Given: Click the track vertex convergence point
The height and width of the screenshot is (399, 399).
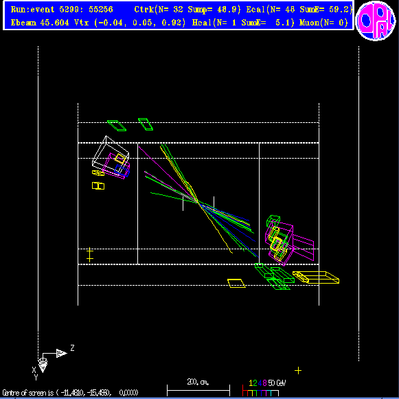Looking at the screenshot, I should [198, 201].
